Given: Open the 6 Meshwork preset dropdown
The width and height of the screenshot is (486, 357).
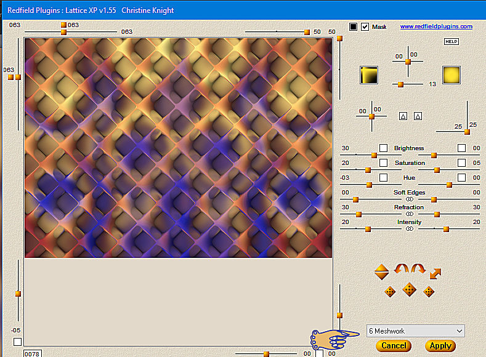Looking at the screenshot, I should click(415, 331).
